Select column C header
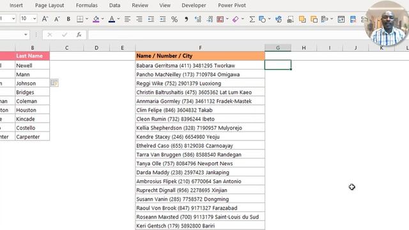 [66, 48]
